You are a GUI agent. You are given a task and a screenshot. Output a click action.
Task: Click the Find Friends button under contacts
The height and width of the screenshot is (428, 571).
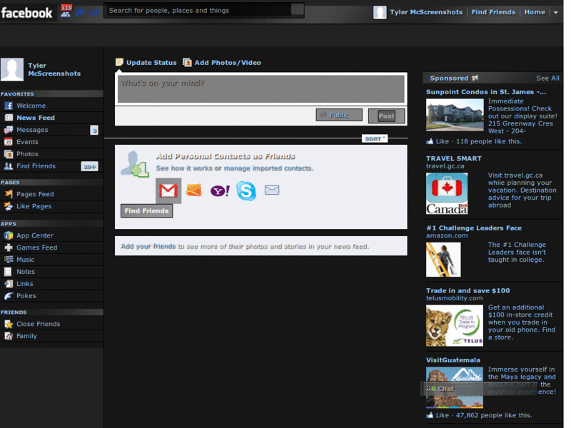[147, 210]
